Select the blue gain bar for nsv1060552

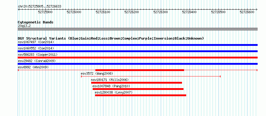click(137, 51)
